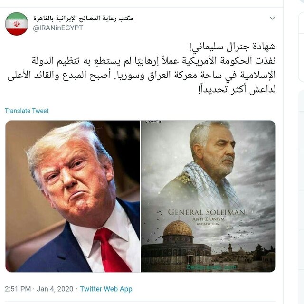Screen dimensions: 304x304
Task: Click the Translate Tweet link
Action: click(27, 111)
